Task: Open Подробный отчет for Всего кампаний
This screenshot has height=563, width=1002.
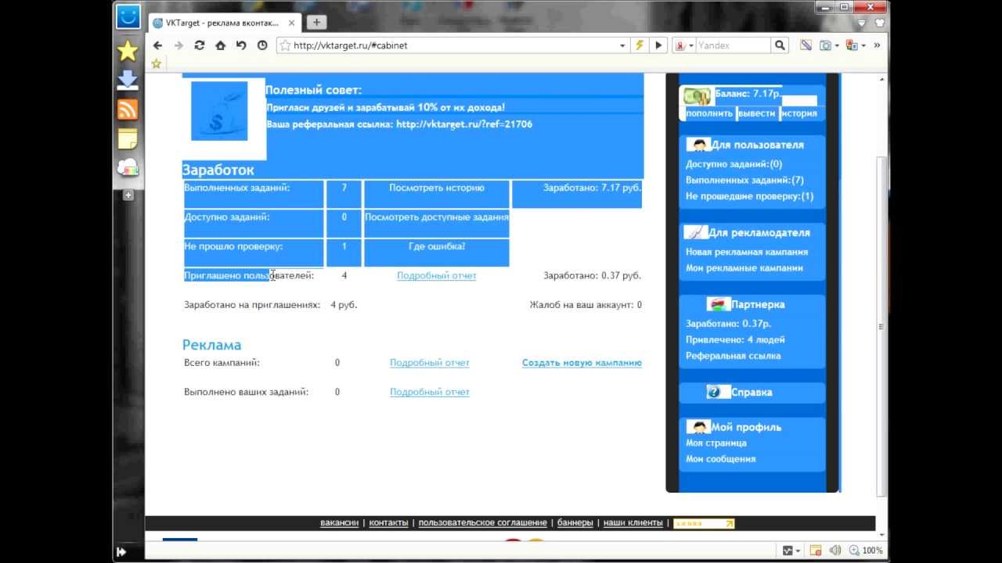Action: 430,363
